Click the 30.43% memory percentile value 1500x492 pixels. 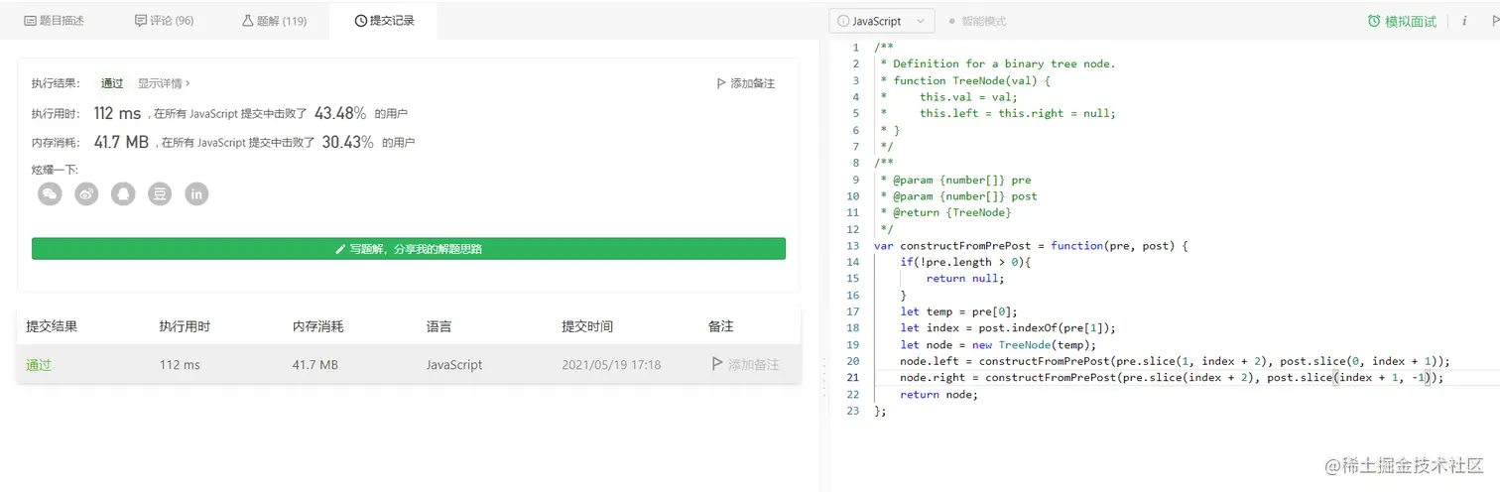(347, 142)
